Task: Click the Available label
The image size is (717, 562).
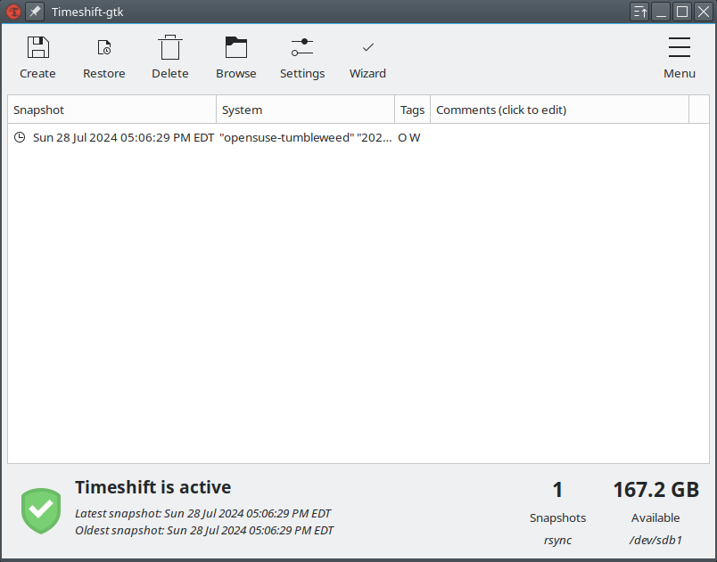Action: click(x=655, y=517)
